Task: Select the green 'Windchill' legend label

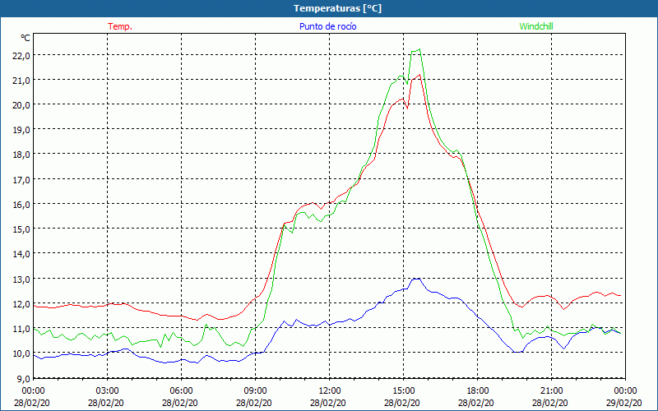Action: [536, 26]
